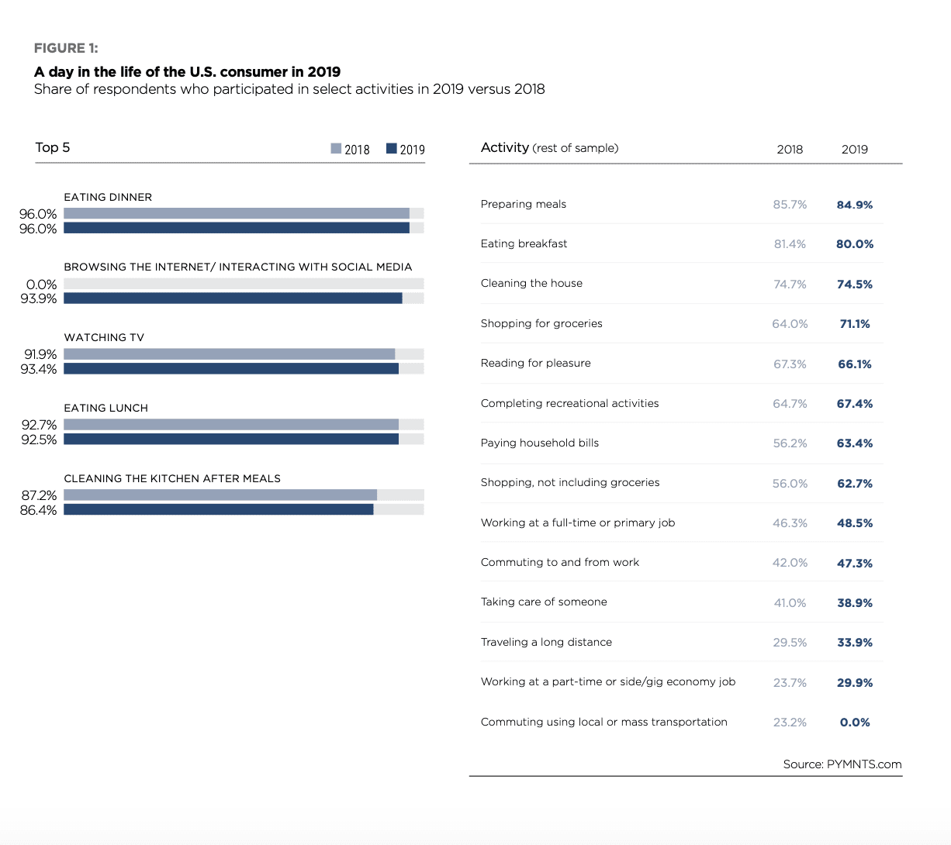
Task: Click the 'Source: PYMNTS.com' text
Action: (842, 764)
